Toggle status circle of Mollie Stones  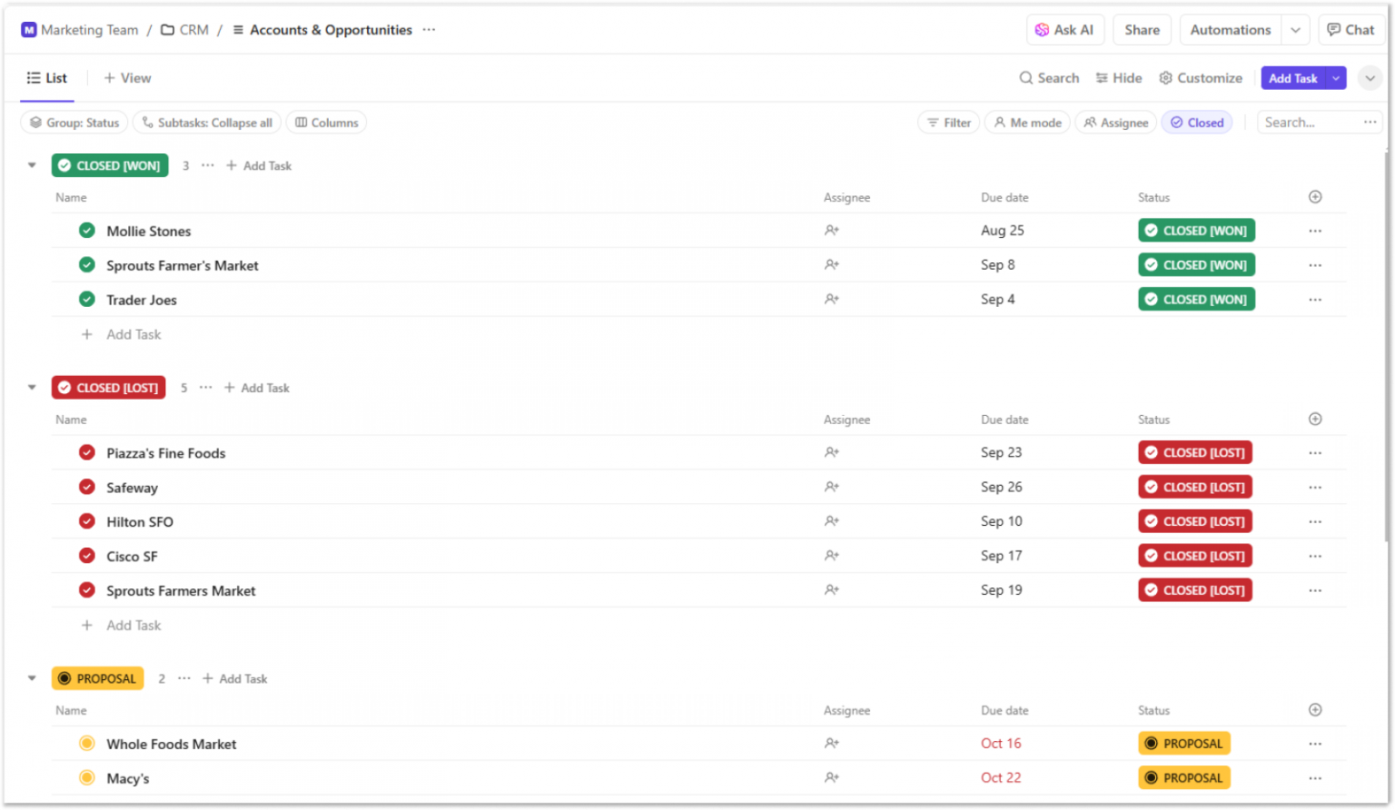point(87,231)
